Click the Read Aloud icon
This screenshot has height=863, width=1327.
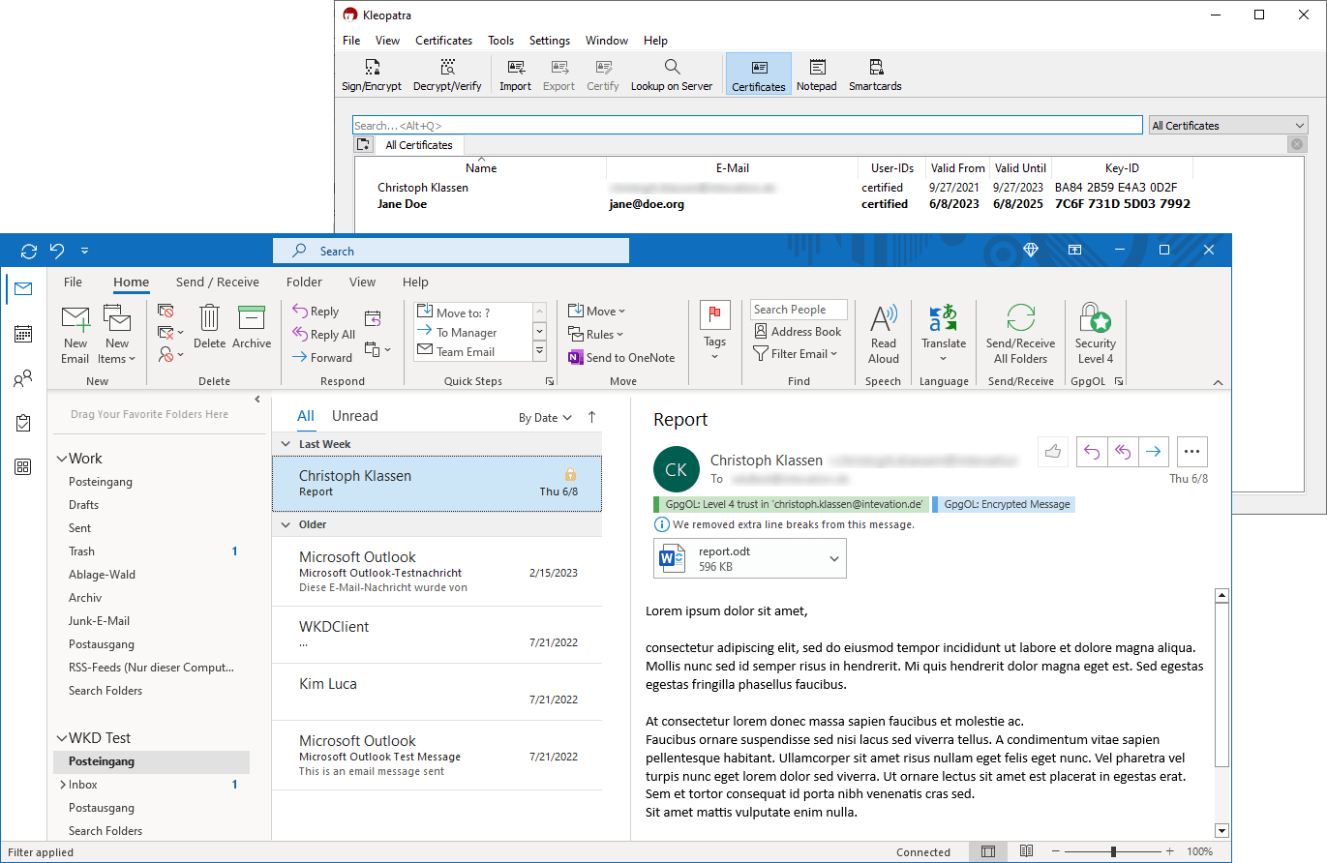pos(884,318)
